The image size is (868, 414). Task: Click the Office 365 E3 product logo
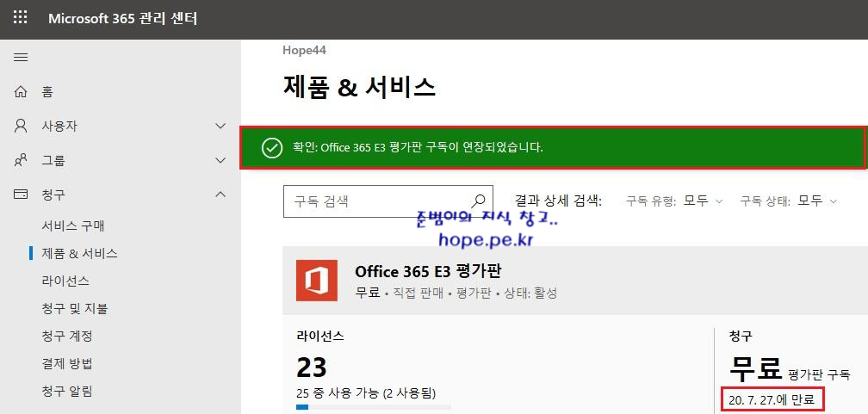[x=317, y=280]
